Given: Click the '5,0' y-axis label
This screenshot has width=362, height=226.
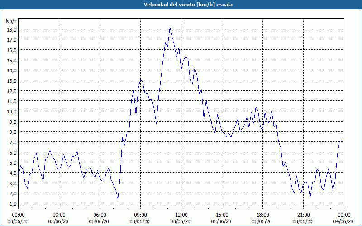Looking at the screenshot, I should 13,163.
